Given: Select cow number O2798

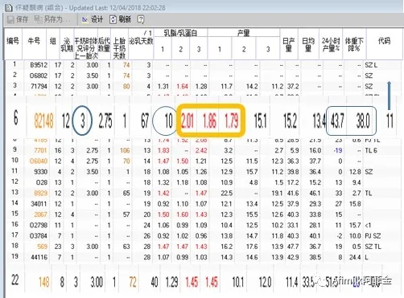Looking at the screenshot, I should point(39,226).
